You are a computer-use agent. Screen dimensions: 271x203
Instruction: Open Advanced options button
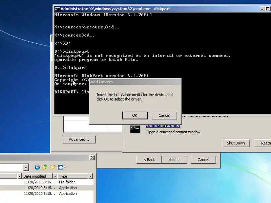tap(79, 139)
